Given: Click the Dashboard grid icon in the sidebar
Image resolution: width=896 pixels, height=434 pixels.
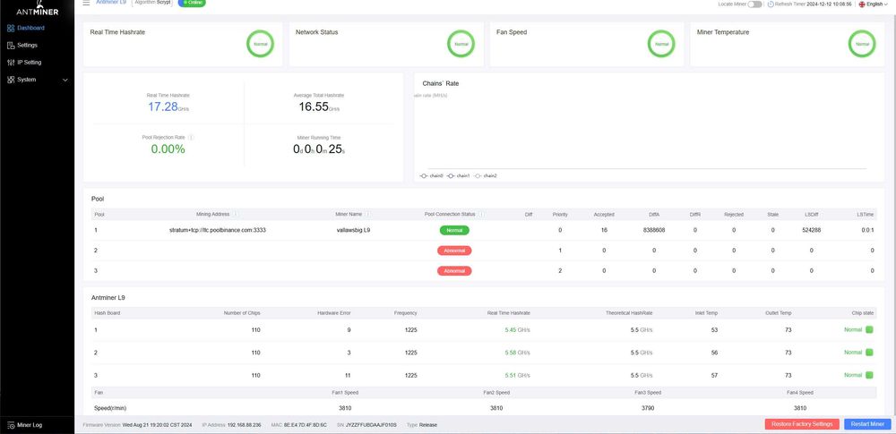Looking at the screenshot, I should tap(11, 28).
